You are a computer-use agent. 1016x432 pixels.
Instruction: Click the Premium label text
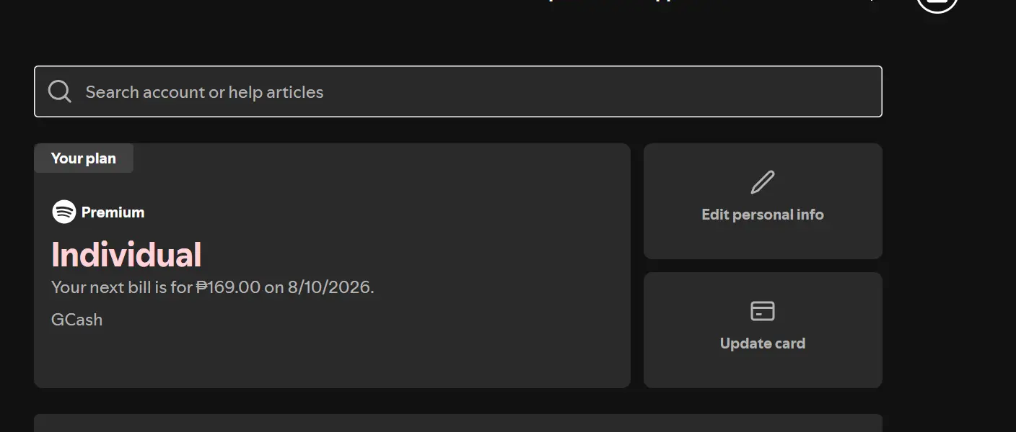click(x=113, y=212)
